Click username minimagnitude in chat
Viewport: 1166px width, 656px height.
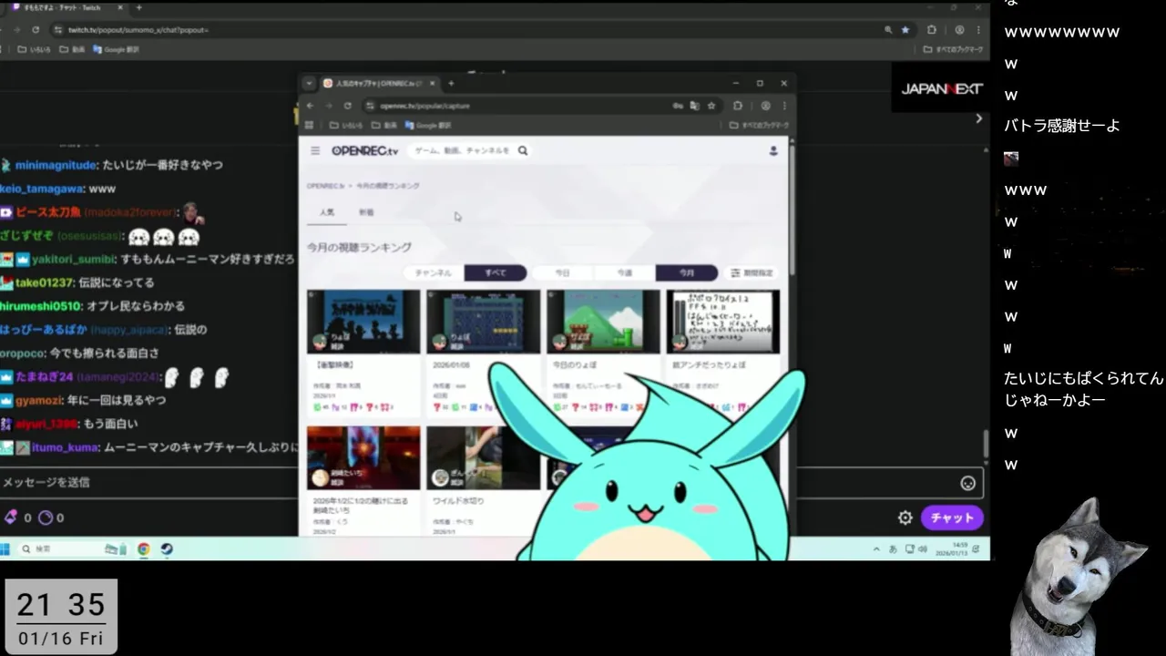point(56,166)
